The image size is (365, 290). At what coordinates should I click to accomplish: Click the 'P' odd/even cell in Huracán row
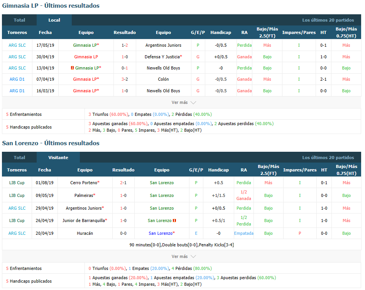click(300, 233)
